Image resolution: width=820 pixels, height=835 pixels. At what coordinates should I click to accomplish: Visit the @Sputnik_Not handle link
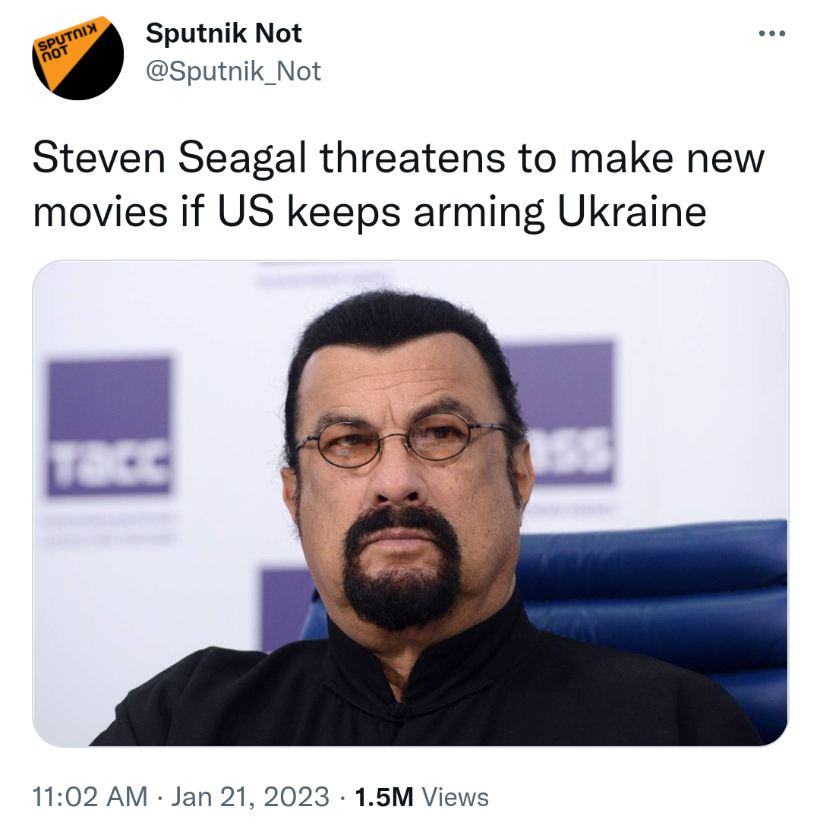tap(233, 71)
